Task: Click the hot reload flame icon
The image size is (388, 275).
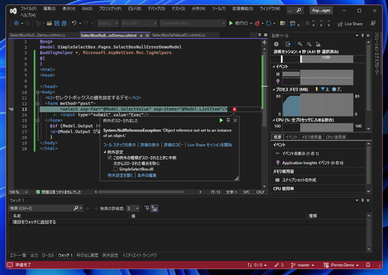Action: coord(258,23)
